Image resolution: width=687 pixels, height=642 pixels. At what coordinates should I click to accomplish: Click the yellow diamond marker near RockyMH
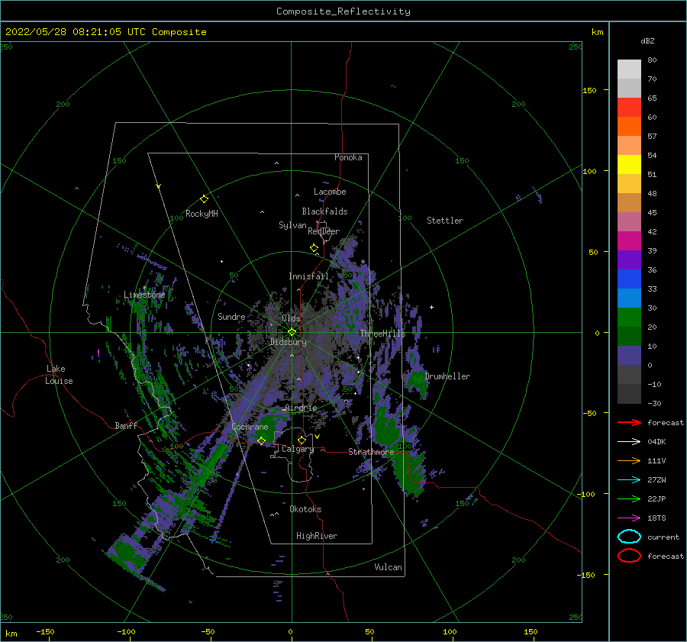click(204, 199)
